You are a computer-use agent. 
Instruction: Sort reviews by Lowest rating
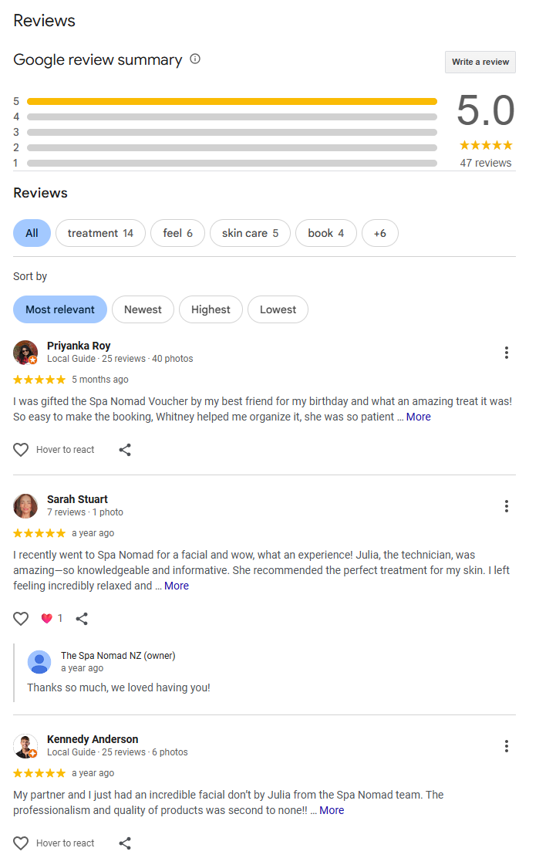point(278,309)
